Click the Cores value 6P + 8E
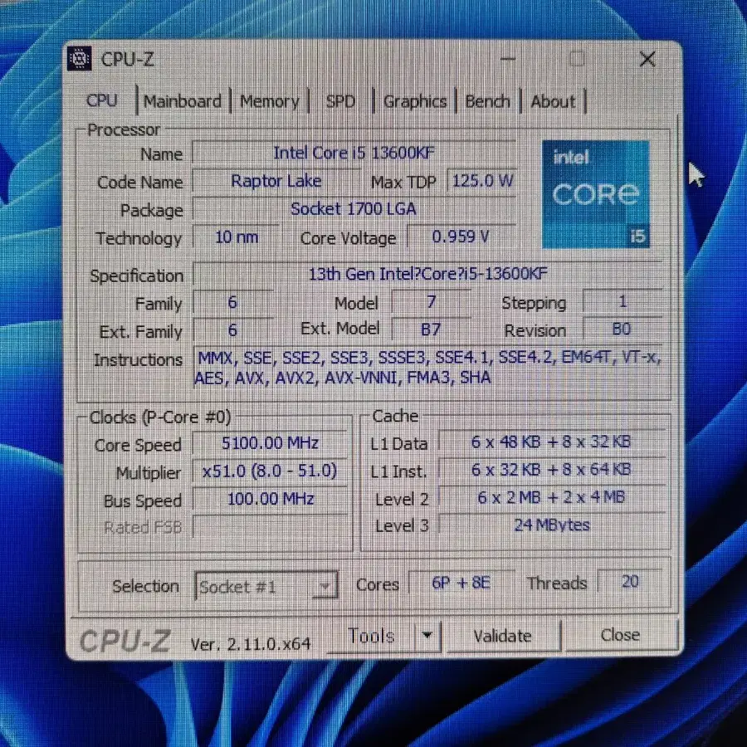The width and height of the screenshot is (747, 747). (461, 582)
